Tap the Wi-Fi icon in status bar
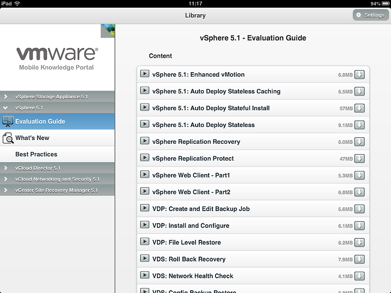Screen dimensions: 391x293 point(17,3)
